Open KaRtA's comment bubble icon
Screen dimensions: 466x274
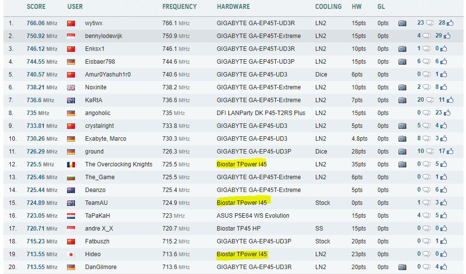point(430,100)
